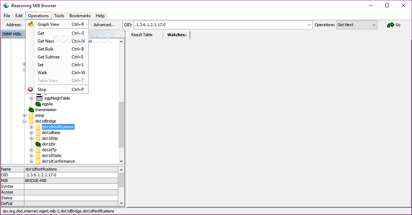Image resolution: width=412 pixels, height=215 pixels.
Task: Expand the dot1dStp node
Action: [31, 139]
